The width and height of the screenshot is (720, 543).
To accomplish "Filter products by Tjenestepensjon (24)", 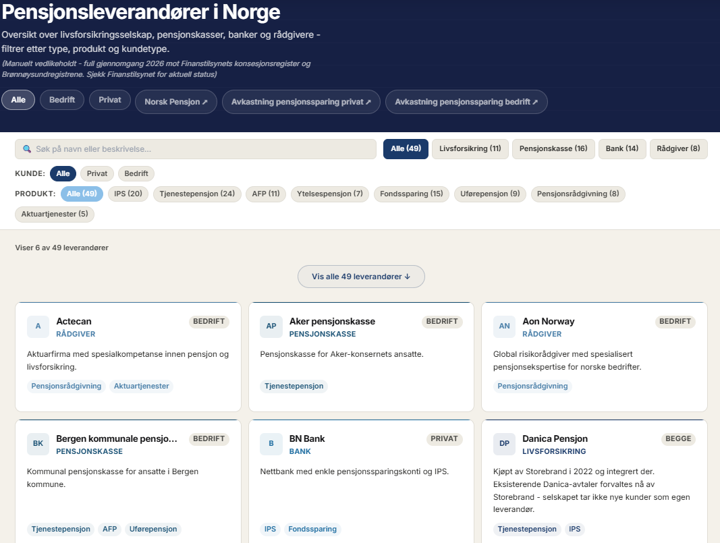I will (197, 194).
